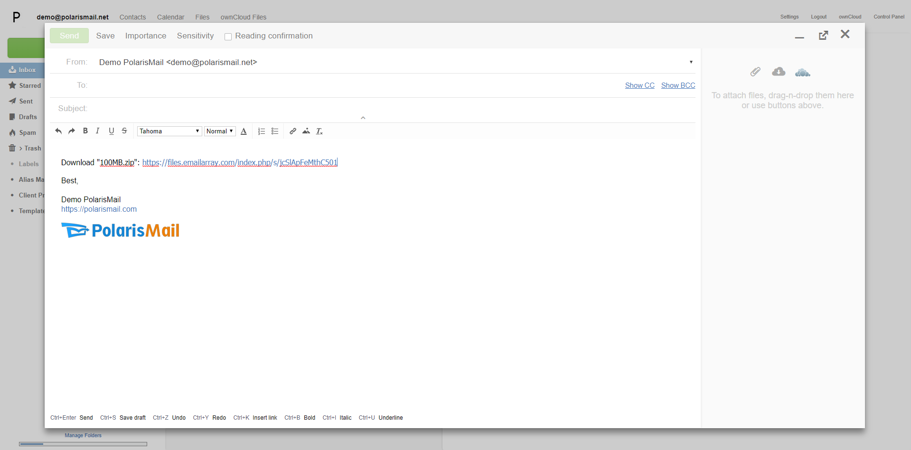Open the Contacts tab

tap(132, 17)
